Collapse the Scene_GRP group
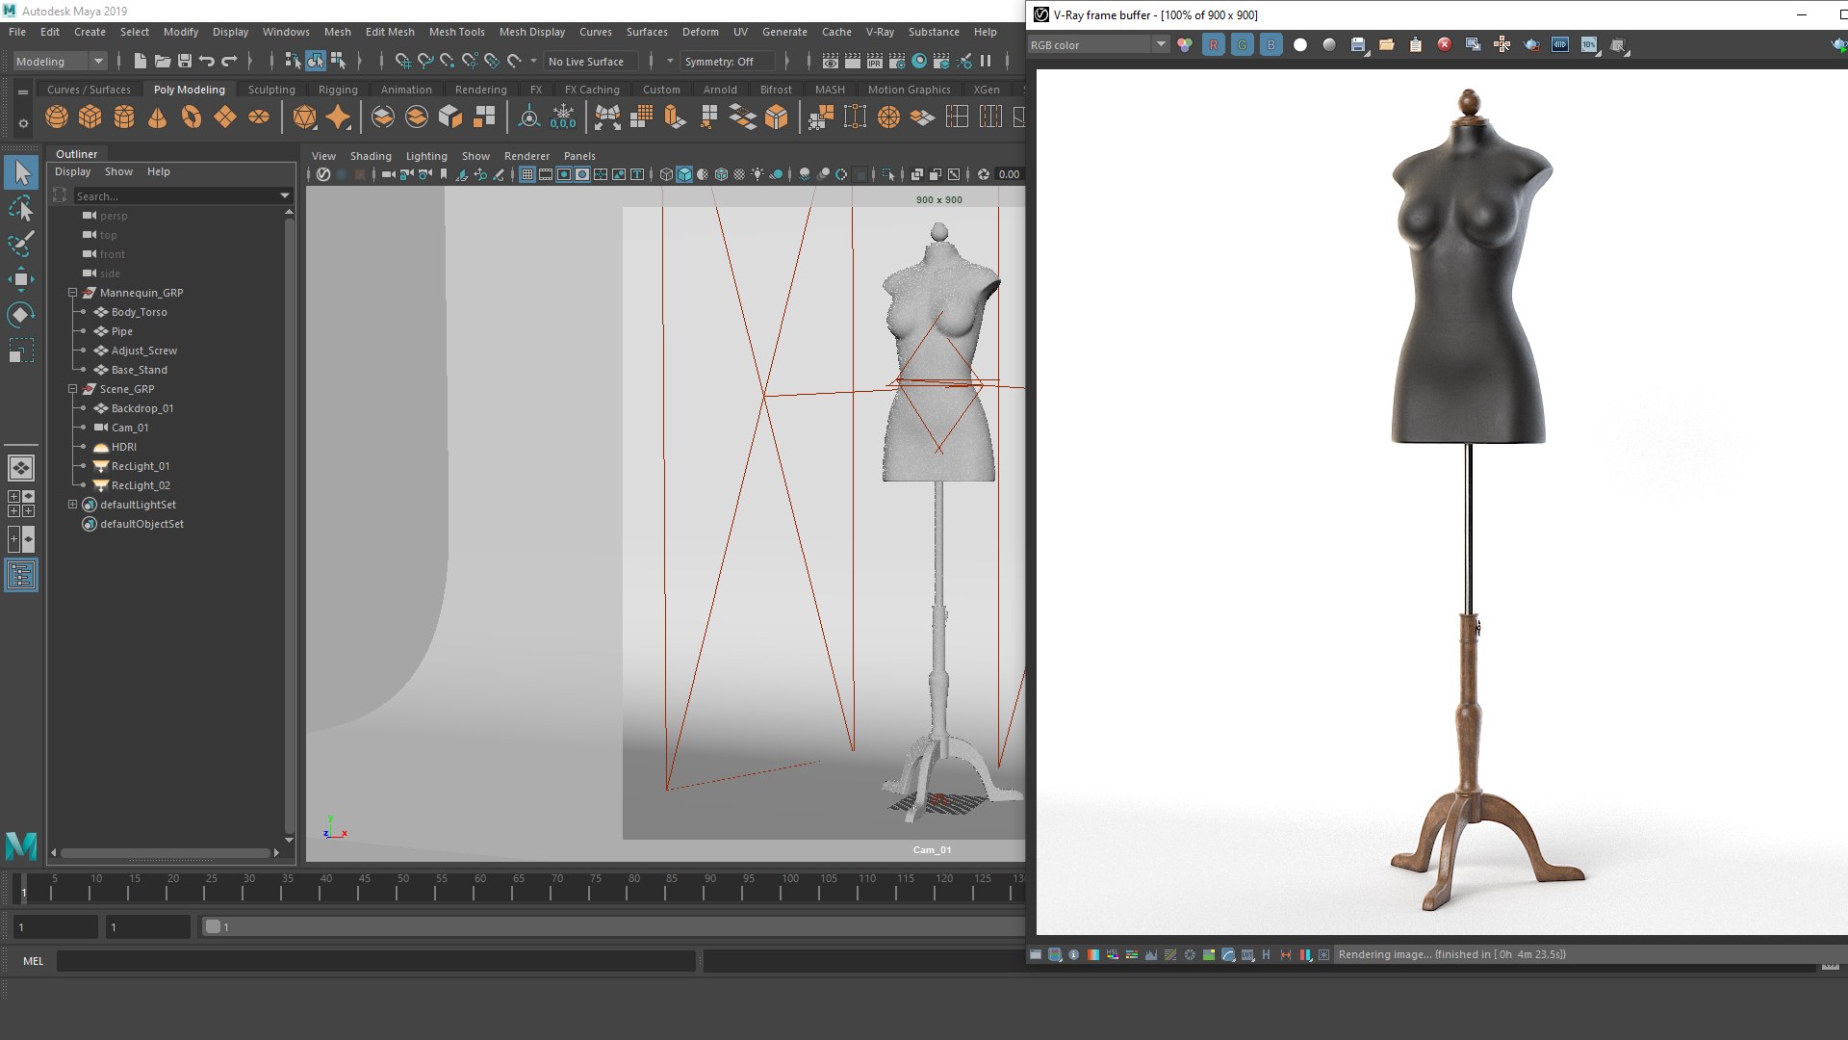This screenshot has width=1848, height=1040. 72,389
